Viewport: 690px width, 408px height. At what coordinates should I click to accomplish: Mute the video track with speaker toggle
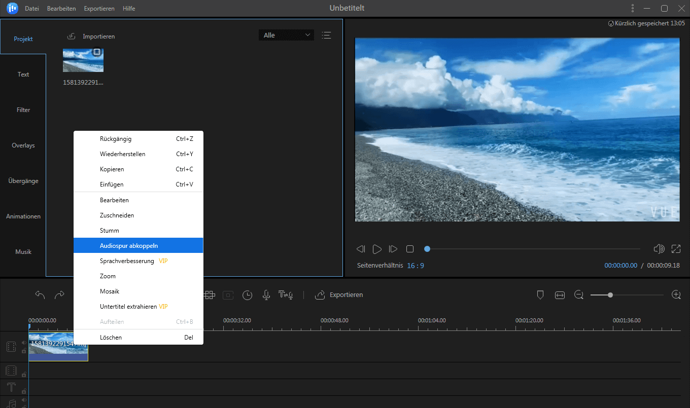[24, 343]
